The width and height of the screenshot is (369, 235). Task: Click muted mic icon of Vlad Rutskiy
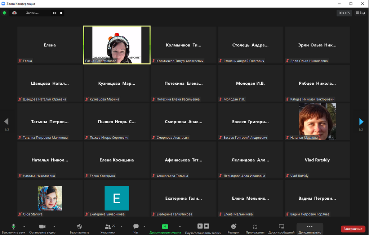pos(287,176)
